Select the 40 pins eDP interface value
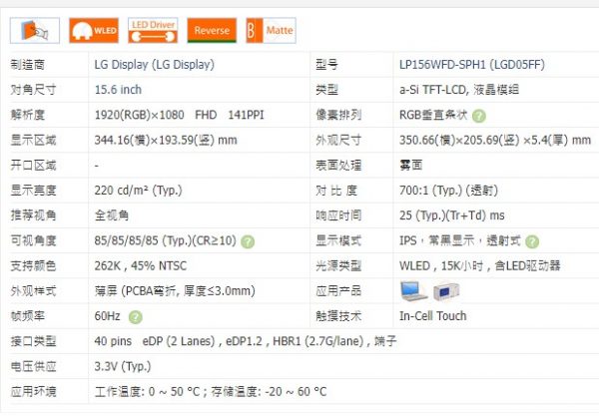This screenshot has height=416, width=599. click(246, 341)
